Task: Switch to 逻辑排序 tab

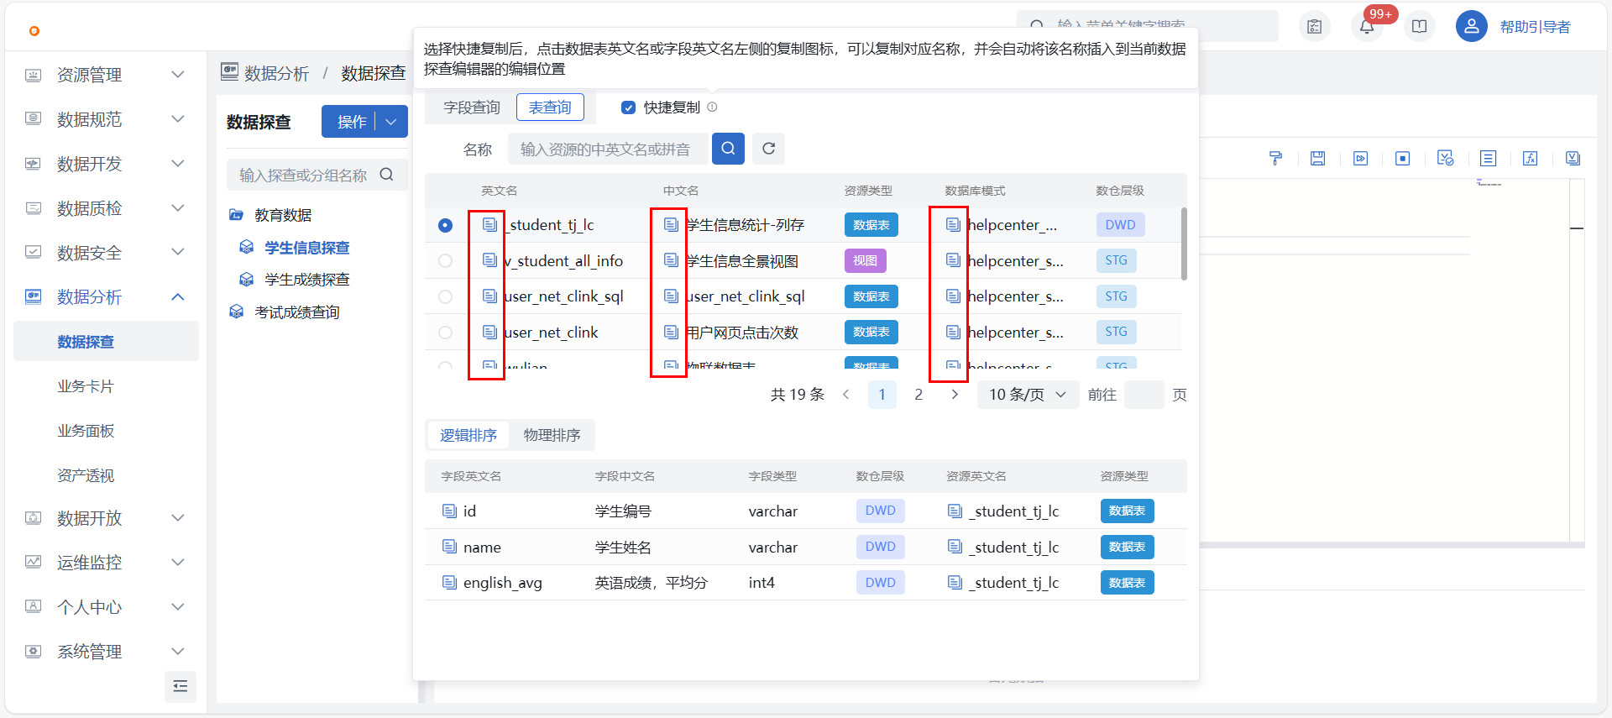Action: point(468,435)
